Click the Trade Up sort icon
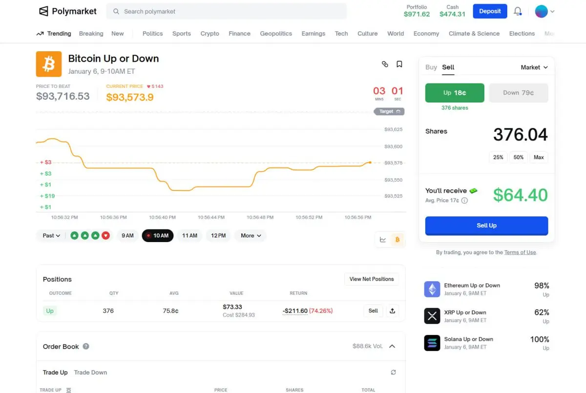 point(68,390)
